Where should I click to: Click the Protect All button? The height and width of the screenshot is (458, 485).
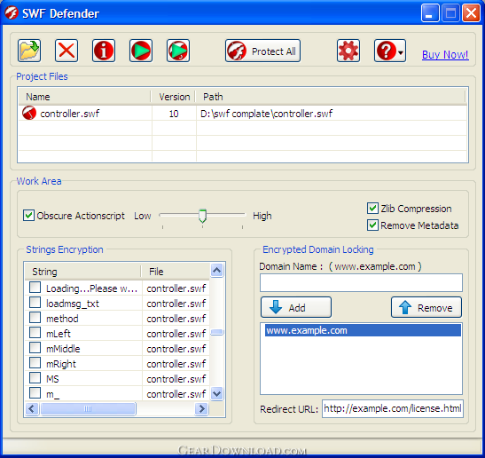point(263,51)
